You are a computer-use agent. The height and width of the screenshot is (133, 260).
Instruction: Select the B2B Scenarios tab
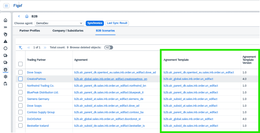pos(105,31)
